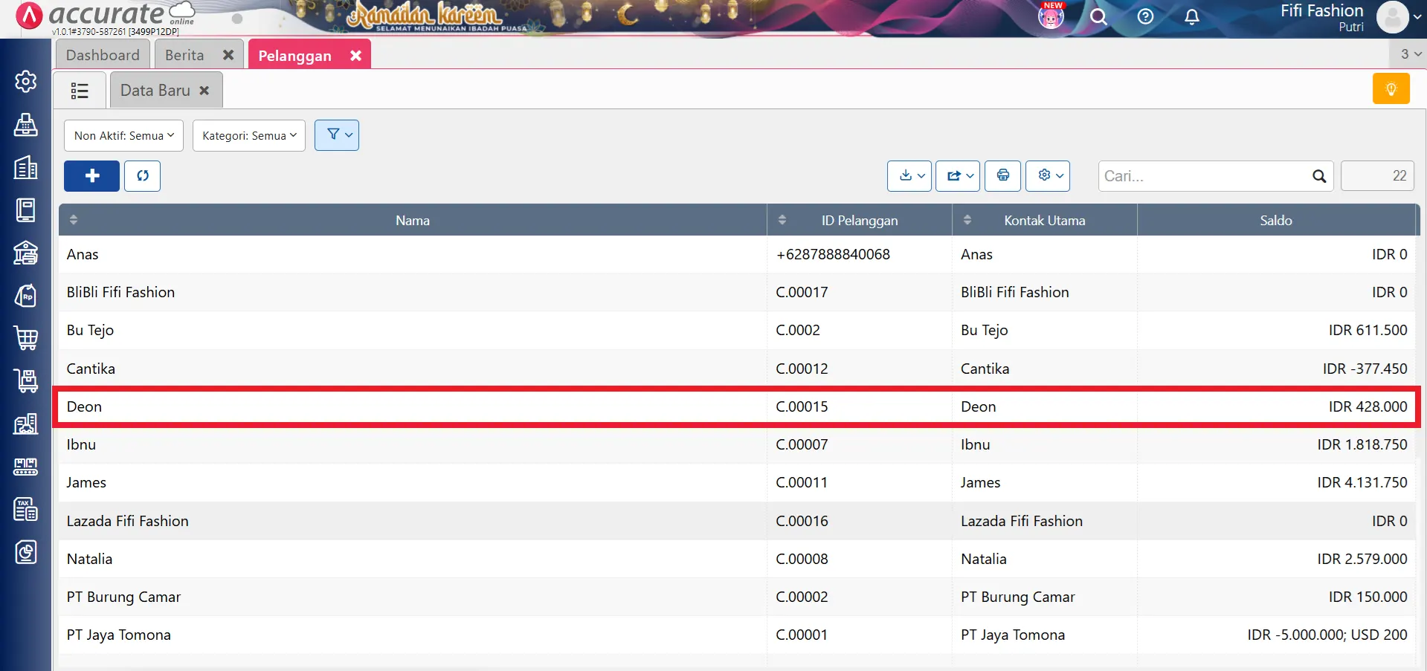Click the blue plus add customer button

tap(91, 176)
